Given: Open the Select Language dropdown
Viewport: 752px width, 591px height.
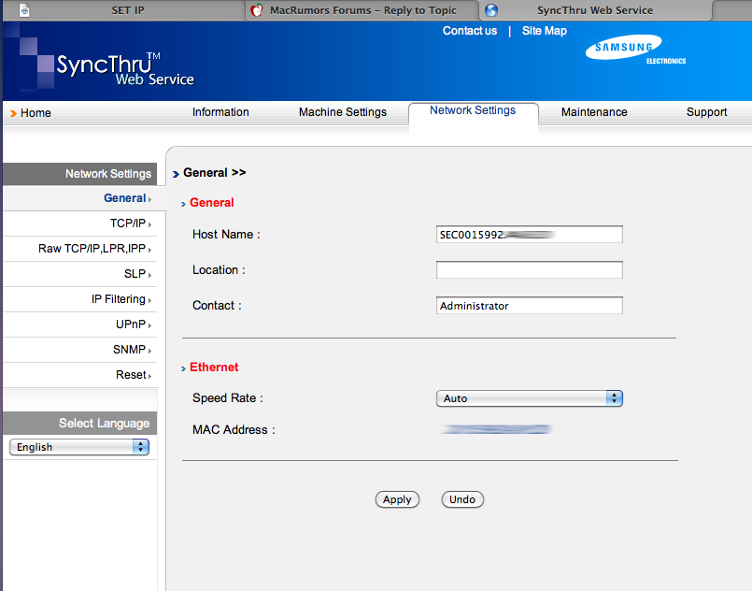Looking at the screenshot, I should click(79, 447).
